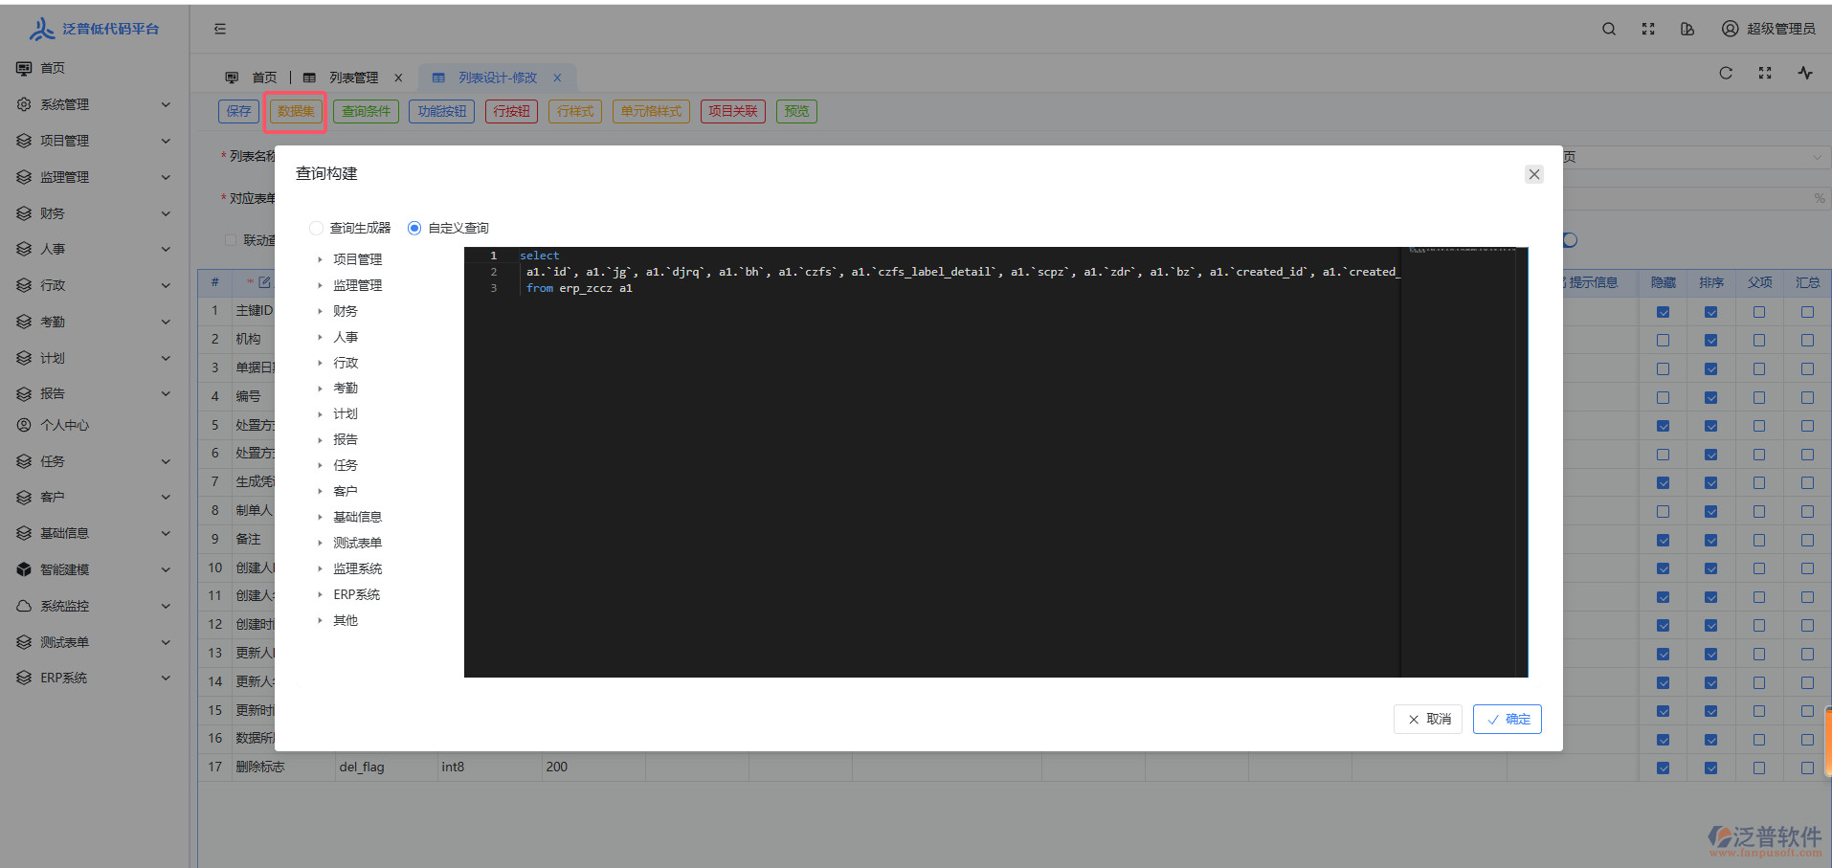Open the theme settings icon in header

(x=1687, y=29)
